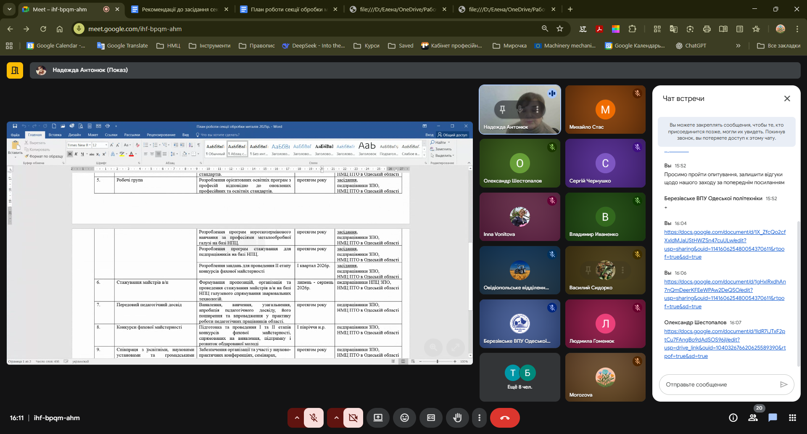Viewport: 807px width, 434px height.
Task: Open the activities grid icon
Action: 792,418
